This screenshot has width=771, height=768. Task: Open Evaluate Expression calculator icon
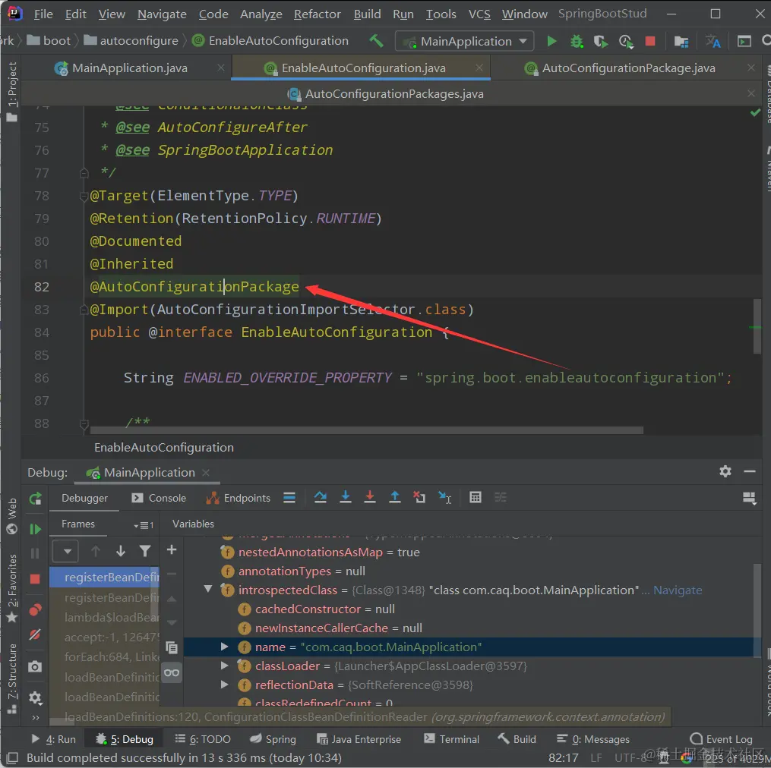tap(476, 497)
